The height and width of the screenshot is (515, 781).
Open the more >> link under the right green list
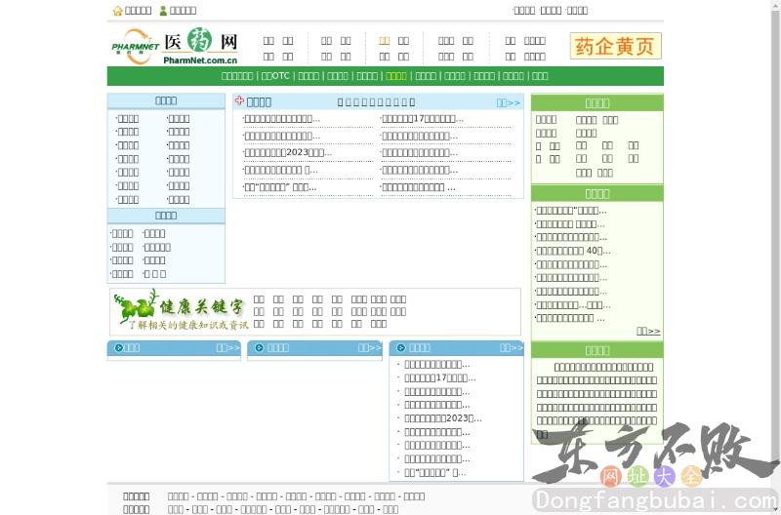648,331
